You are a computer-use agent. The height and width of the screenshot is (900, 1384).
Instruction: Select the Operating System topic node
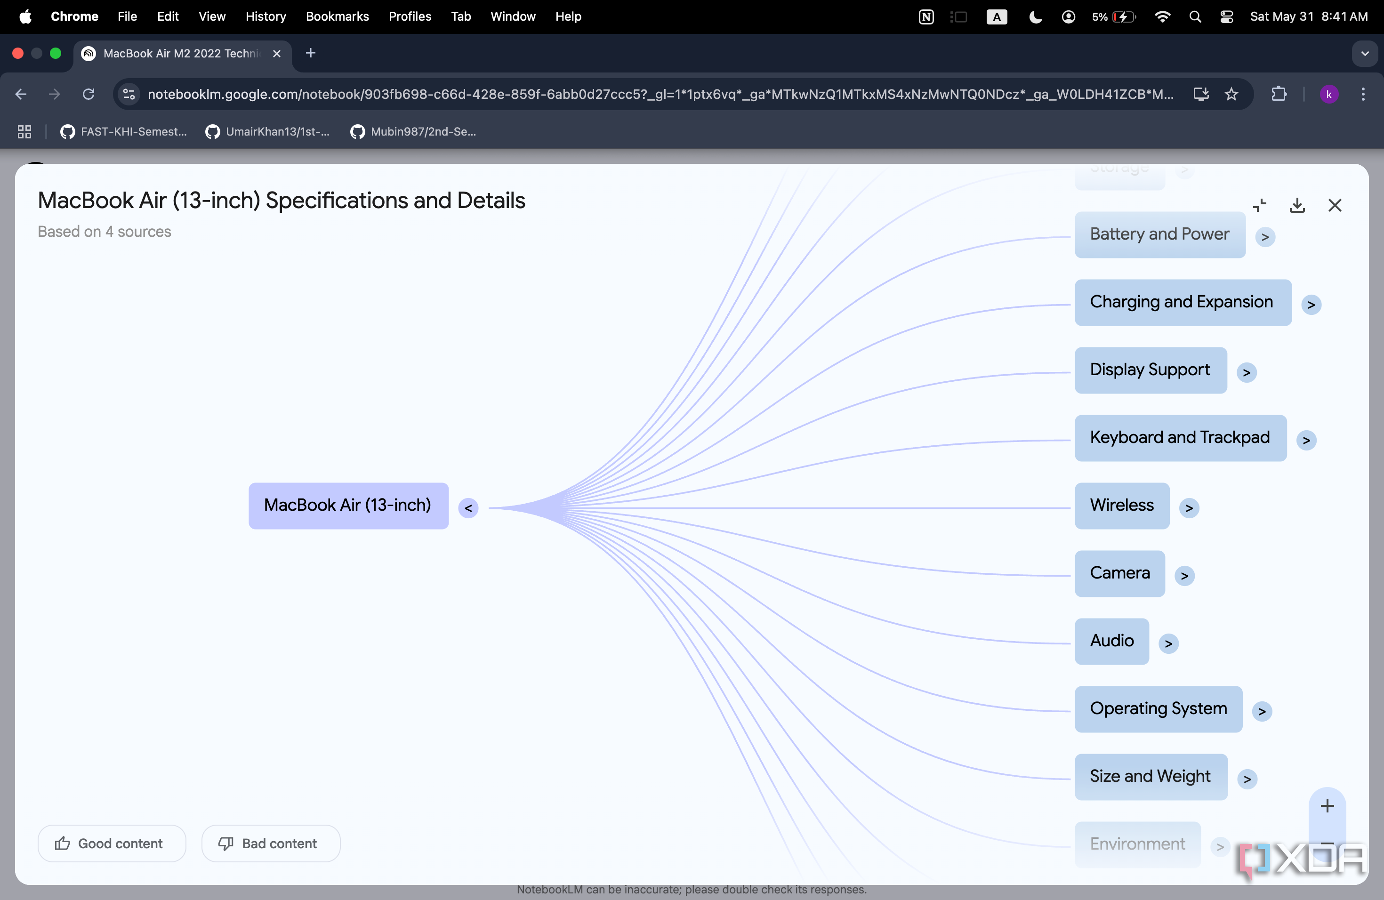click(x=1159, y=709)
